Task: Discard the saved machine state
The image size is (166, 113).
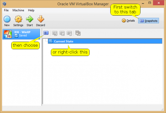Action: tap(41, 21)
